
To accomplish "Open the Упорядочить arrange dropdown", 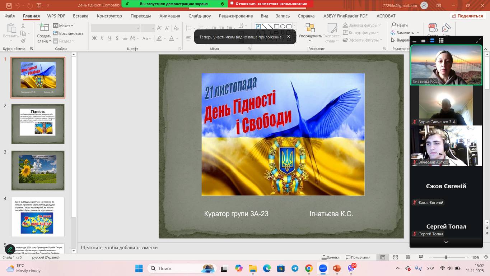I will click(x=310, y=36).
